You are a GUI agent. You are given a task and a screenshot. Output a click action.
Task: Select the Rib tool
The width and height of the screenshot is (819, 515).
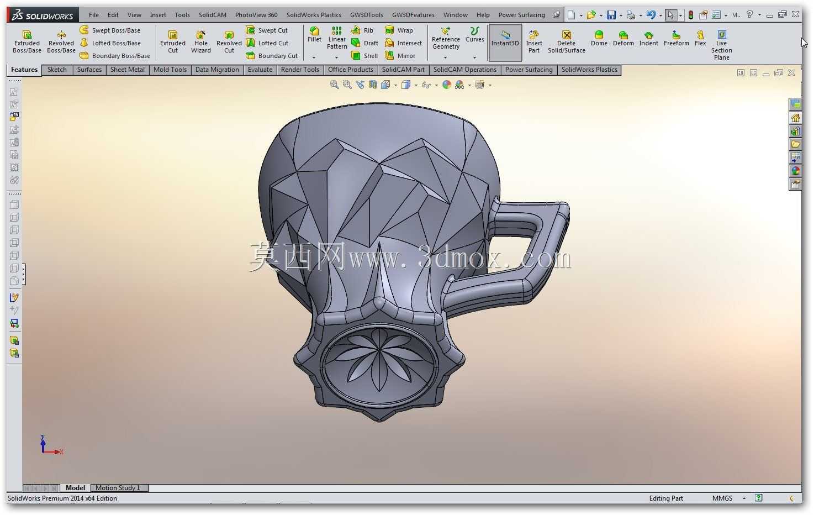coord(363,30)
